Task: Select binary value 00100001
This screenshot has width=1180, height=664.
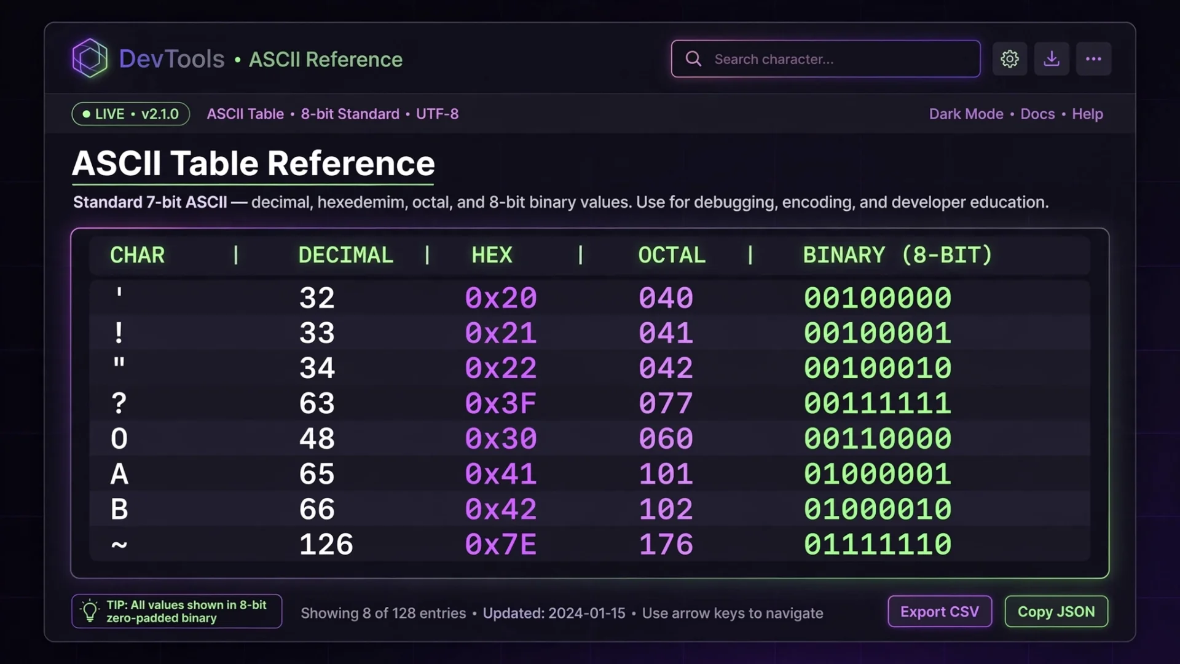Action: click(878, 333)
